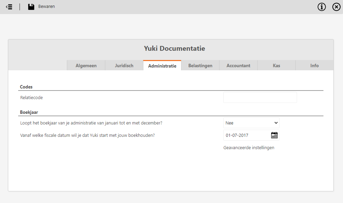Open the Belastingen tab
This screenshot has height=203, width=343.
click(x=200, y=65)
